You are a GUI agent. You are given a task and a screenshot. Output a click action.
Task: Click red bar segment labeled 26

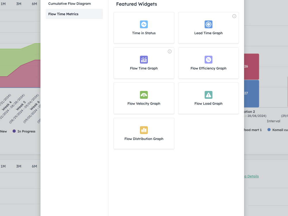[x=251, y=67]
